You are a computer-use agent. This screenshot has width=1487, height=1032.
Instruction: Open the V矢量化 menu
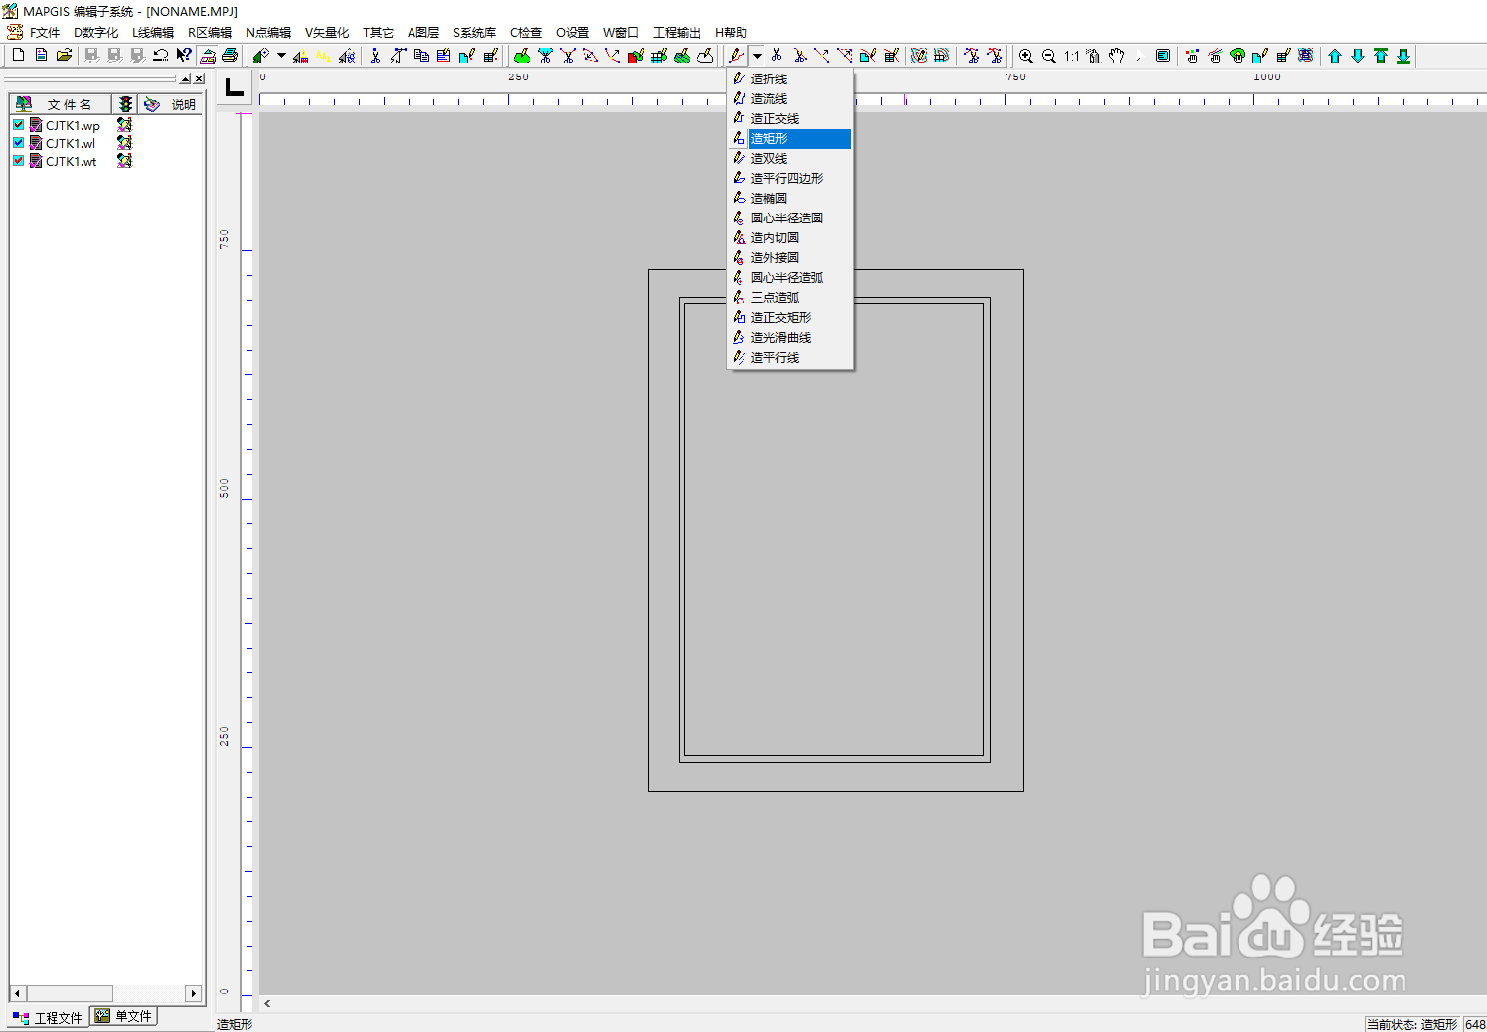pos(327,33)
